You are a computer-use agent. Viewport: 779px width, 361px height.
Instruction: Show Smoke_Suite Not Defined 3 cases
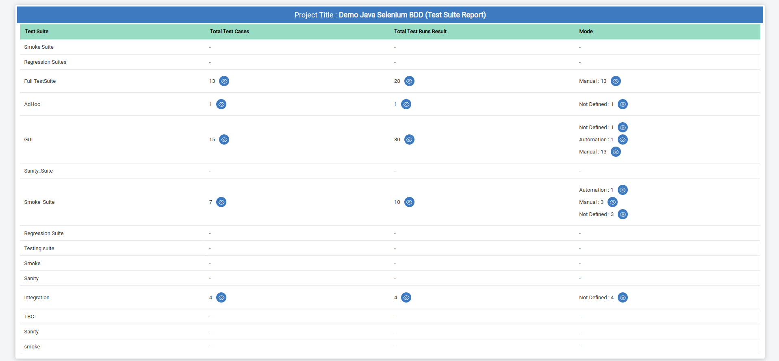click(x=623, y=214)
